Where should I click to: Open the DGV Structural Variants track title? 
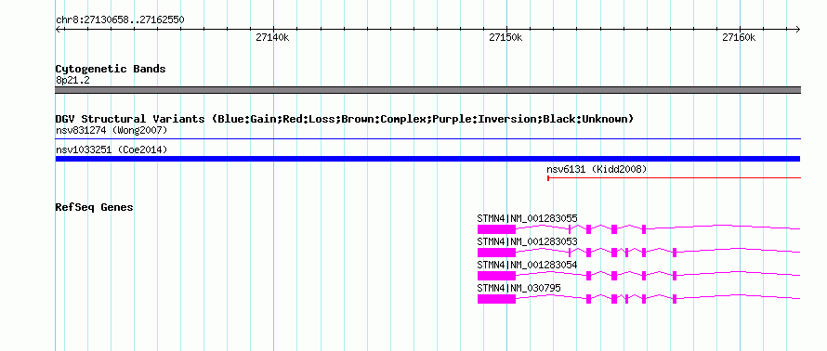point(345,119)
